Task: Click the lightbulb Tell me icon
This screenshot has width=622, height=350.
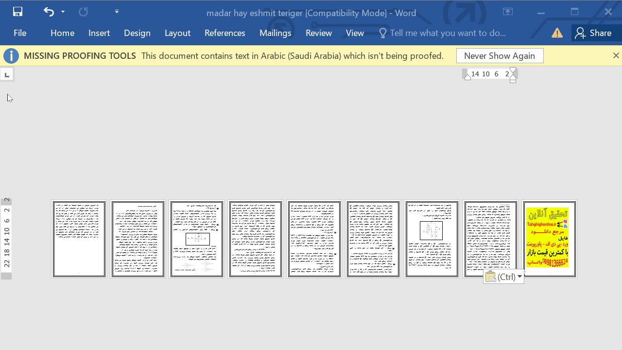Action: click(382, 33)
